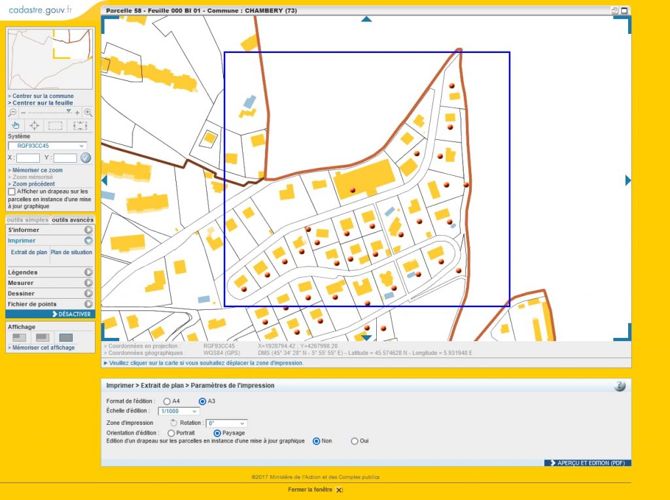Screen dimensions: 670x500
Task: Choose the full-map display layout icon
Action: [65, 337]
